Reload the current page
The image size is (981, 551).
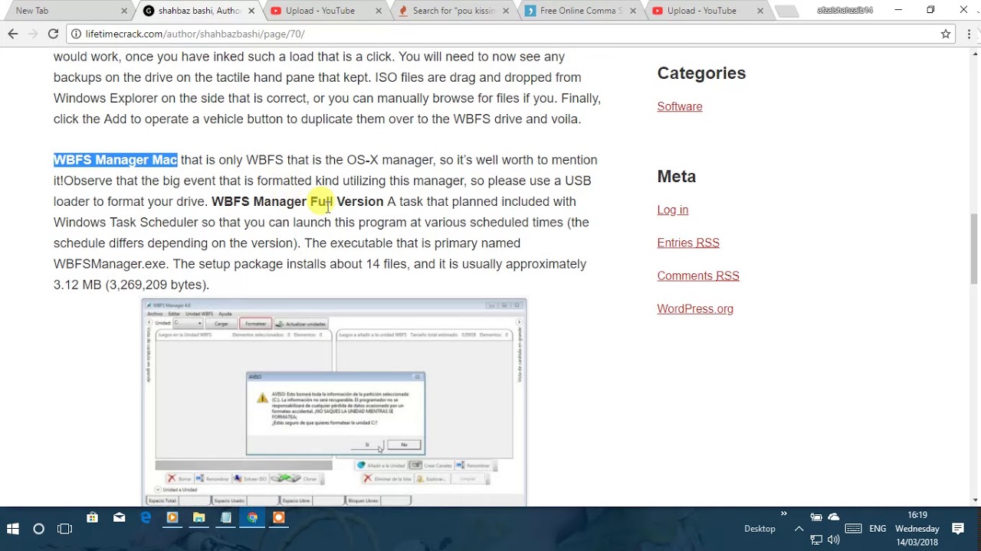tap(53, 34)
